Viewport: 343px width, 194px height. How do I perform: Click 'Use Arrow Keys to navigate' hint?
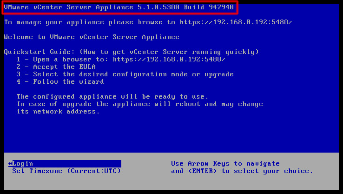225,164
